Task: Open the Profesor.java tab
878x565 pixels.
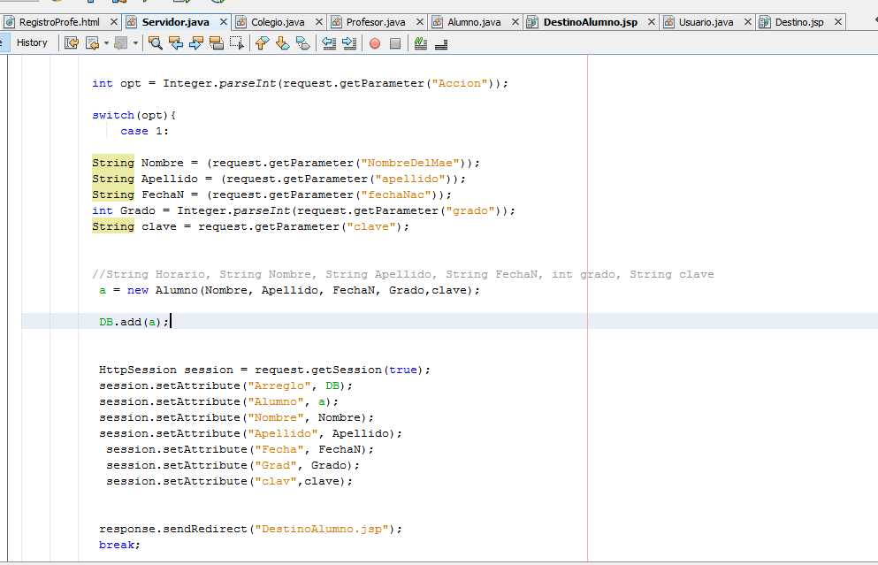Action: [376, 22]
